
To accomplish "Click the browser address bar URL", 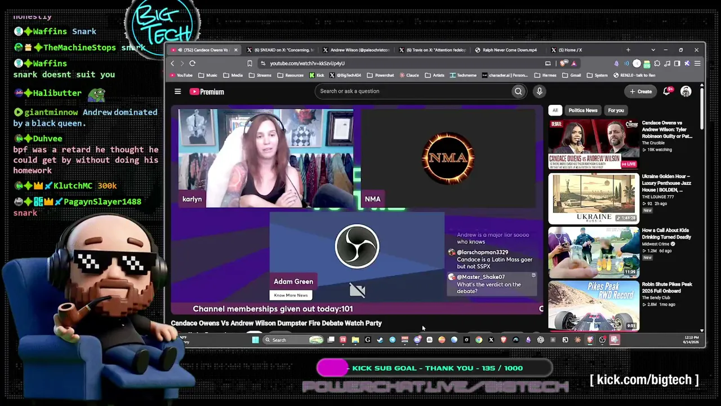I will [307, 63].
